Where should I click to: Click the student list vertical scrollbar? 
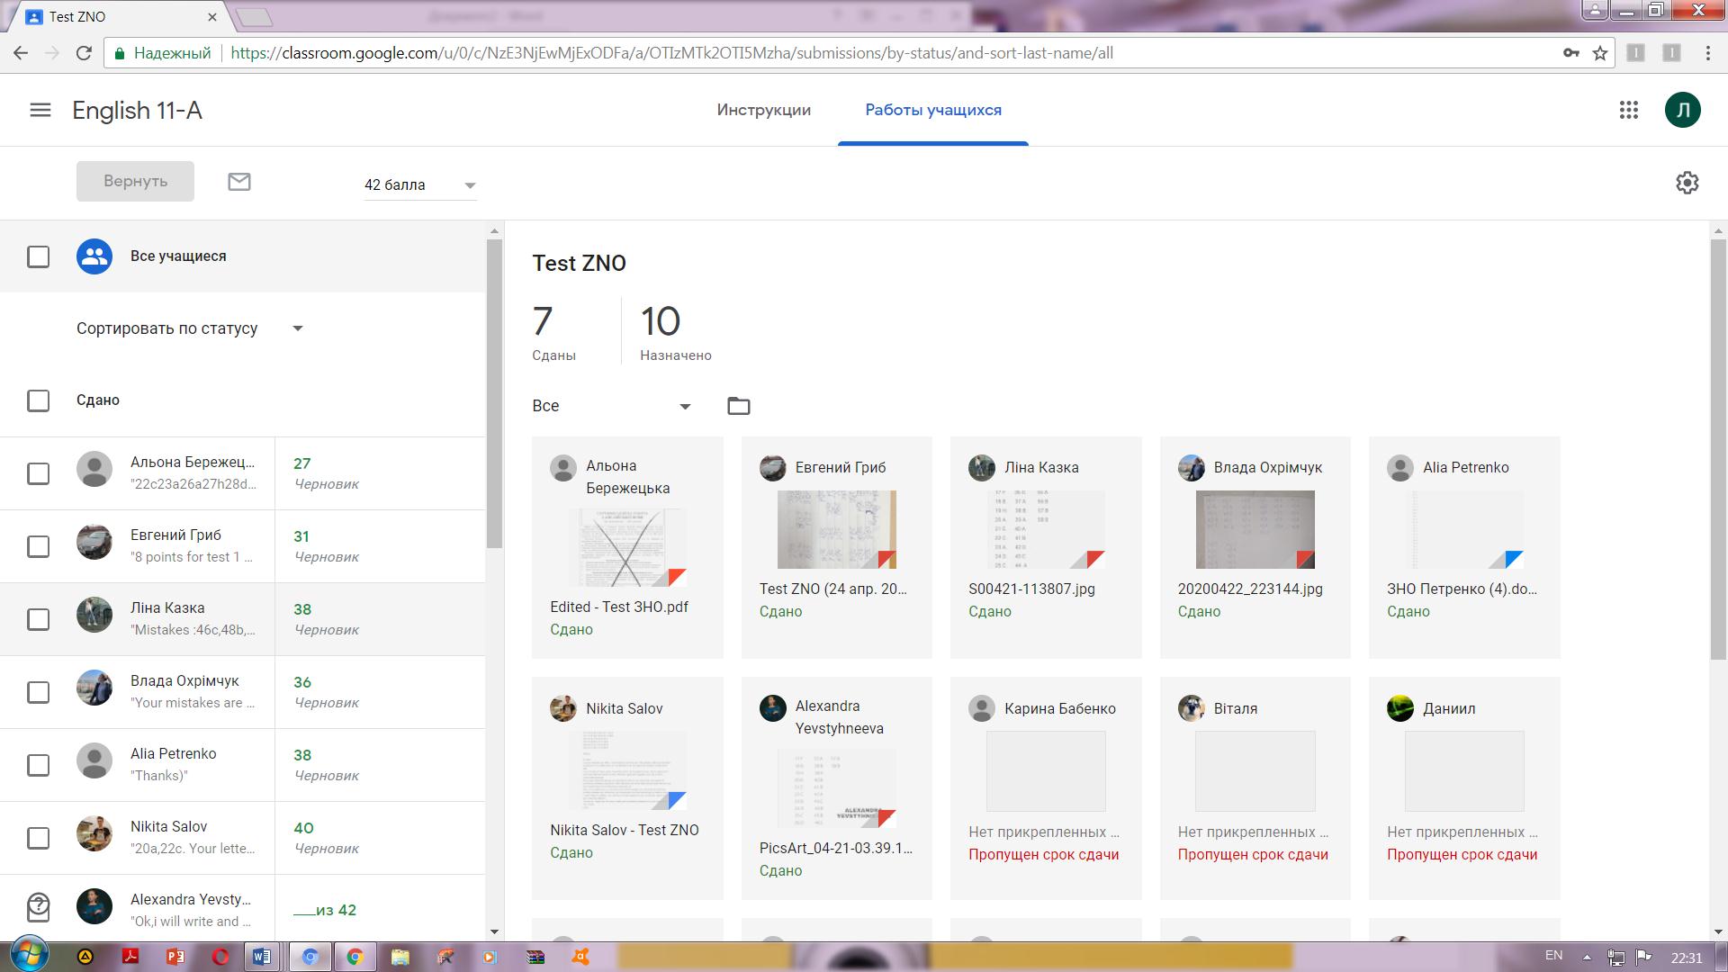coord(494,394)
